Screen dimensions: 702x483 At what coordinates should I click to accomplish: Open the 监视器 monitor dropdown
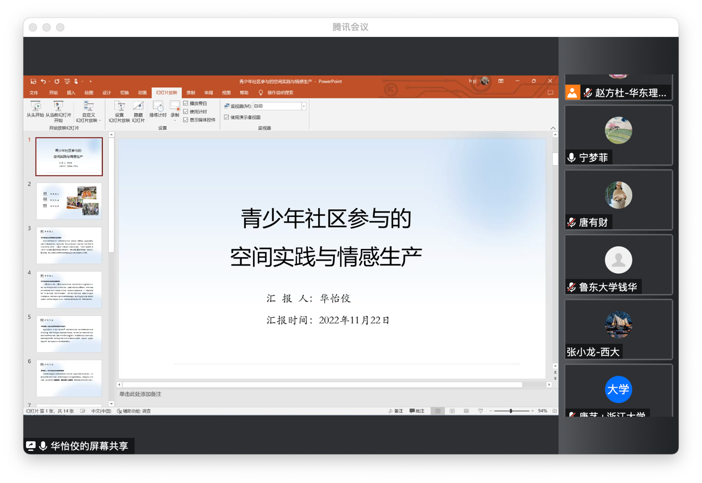click(x=304, y=106)
